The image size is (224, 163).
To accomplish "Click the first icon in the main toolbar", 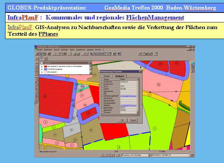I will [x=37, y=54].
